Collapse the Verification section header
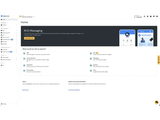The image size is (160, 120). [6, 47]
